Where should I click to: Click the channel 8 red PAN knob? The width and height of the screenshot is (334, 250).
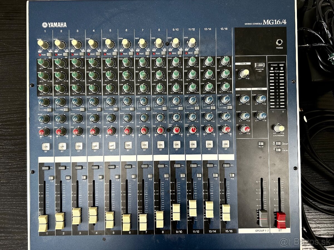[160, 130]
